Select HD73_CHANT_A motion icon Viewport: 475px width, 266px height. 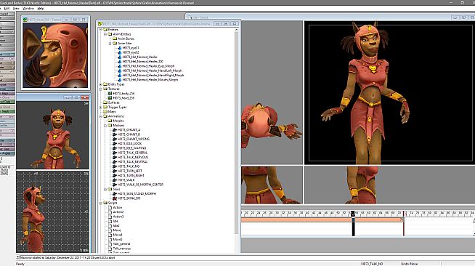[x=115, y=130]
